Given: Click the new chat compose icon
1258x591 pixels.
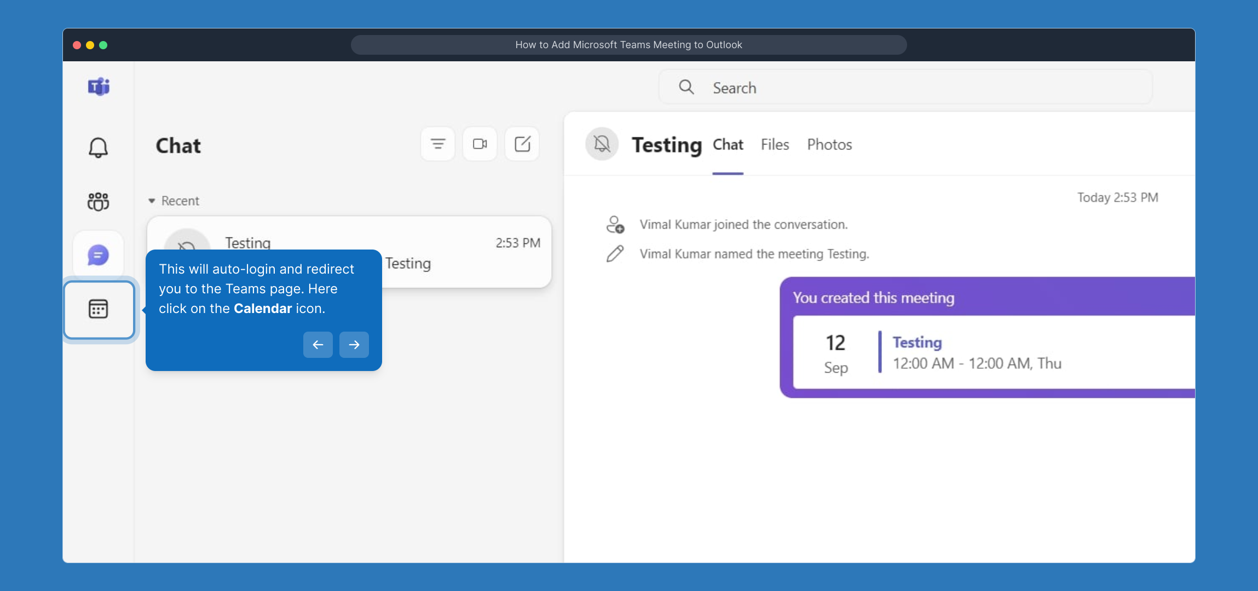Looking at the screenshot, I should point(522,144).
